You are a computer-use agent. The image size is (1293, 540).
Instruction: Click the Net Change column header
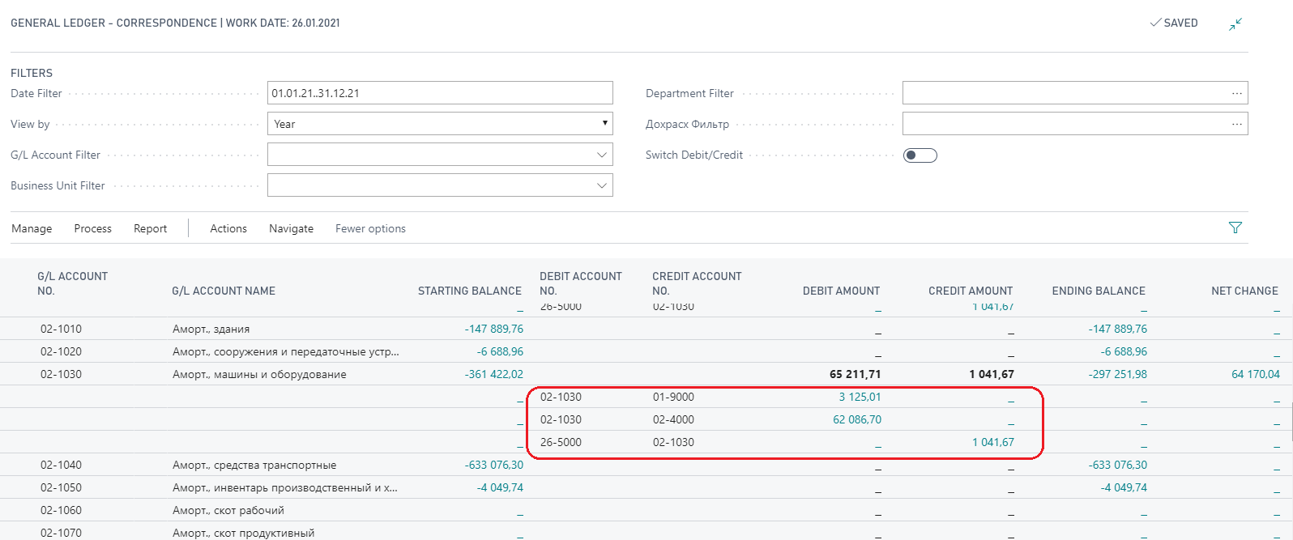[1244, 291]
